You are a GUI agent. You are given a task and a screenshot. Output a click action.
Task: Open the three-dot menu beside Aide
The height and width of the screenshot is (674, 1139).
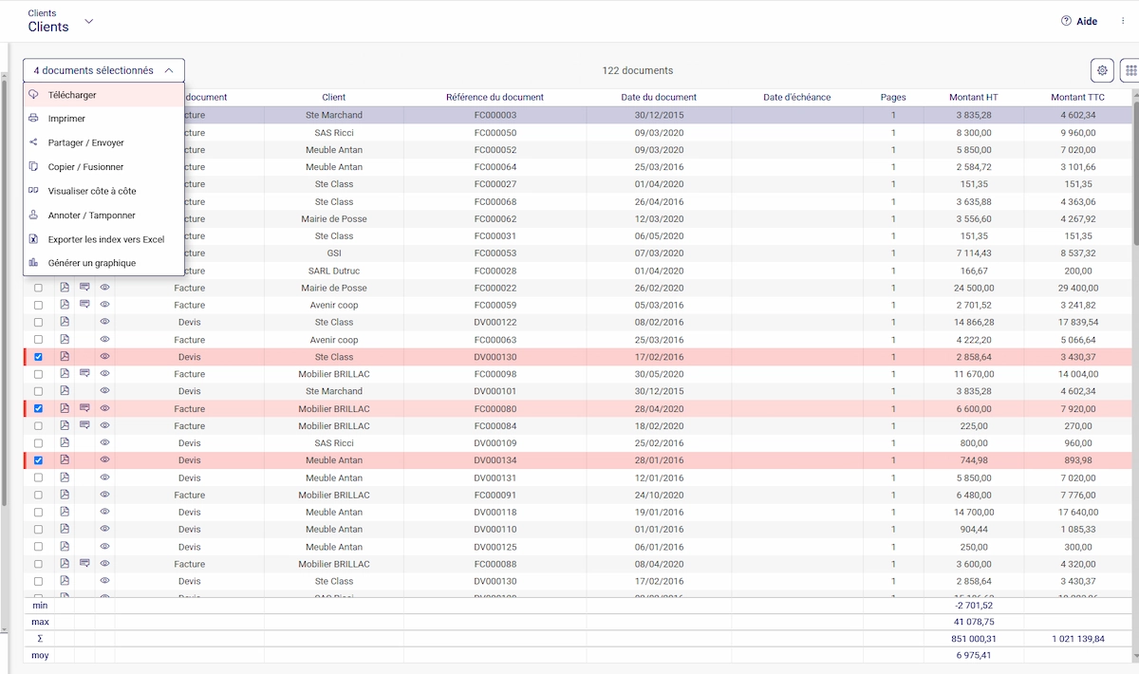[x=1122, y=21]
